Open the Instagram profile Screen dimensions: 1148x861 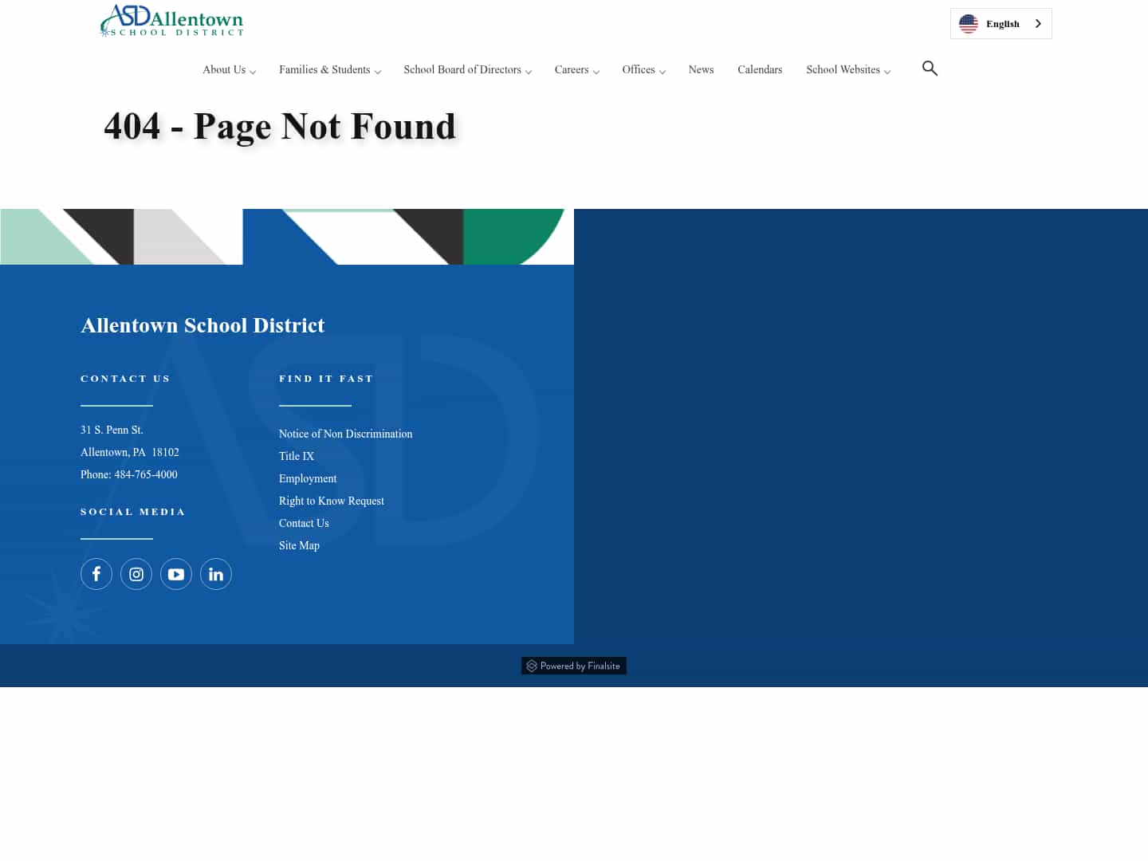[x=136, y=574]
